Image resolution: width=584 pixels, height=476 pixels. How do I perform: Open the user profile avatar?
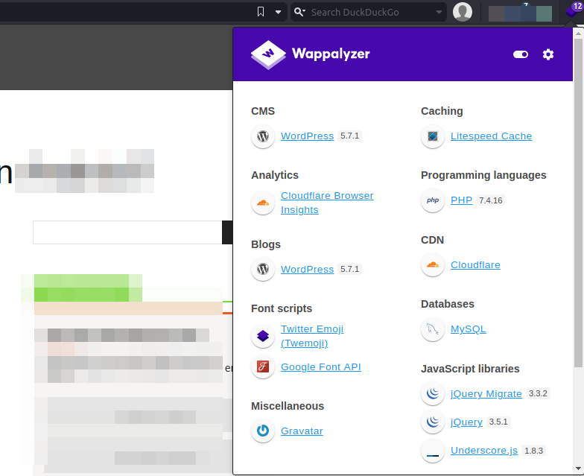tap(462, 12)
